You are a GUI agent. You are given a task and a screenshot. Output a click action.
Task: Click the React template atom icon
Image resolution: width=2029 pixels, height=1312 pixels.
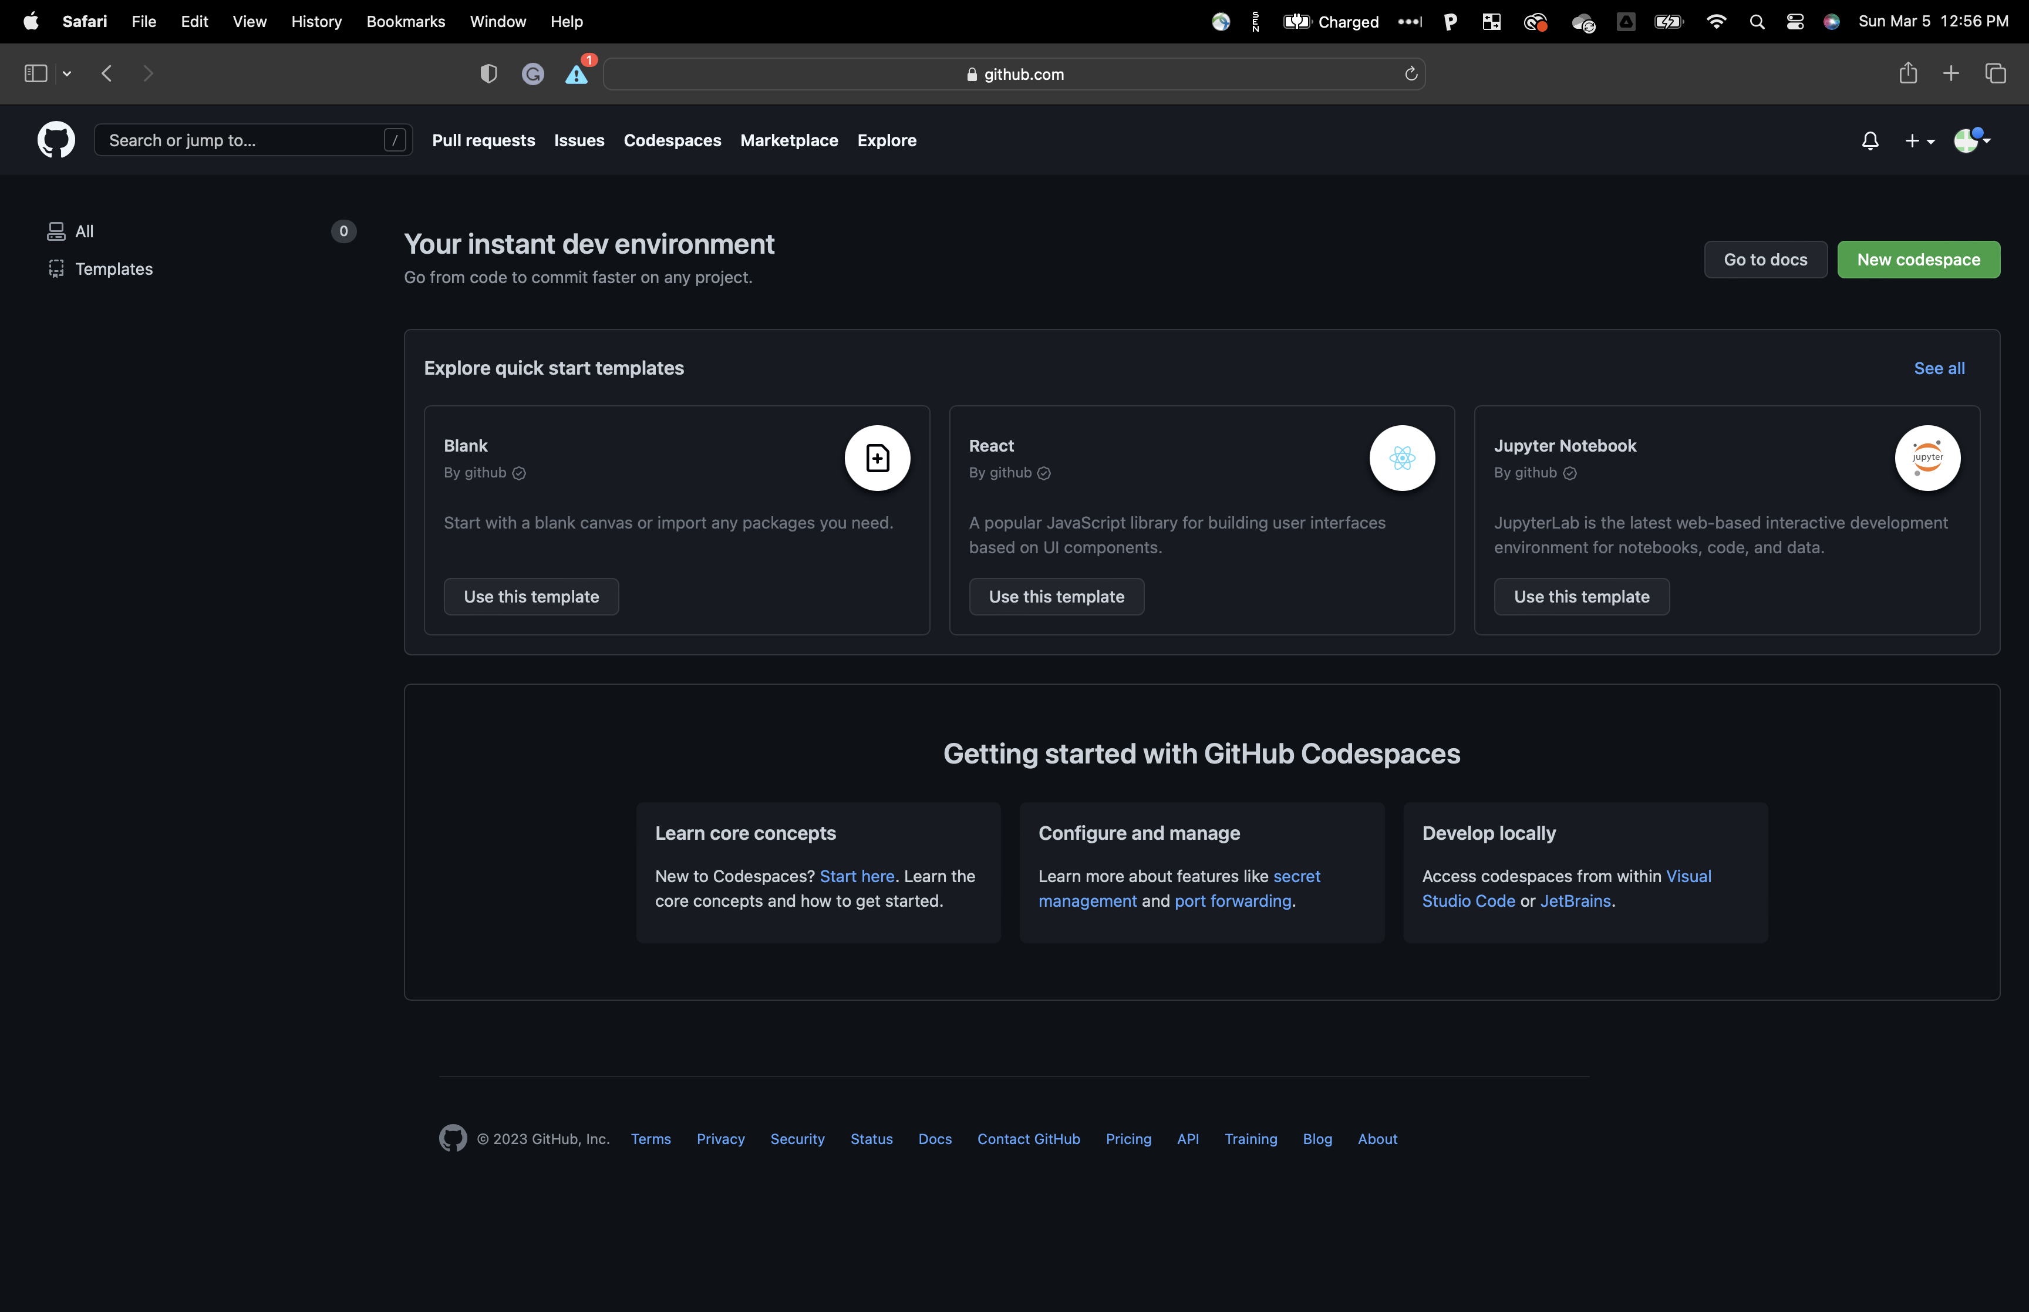click(1403, 457)
